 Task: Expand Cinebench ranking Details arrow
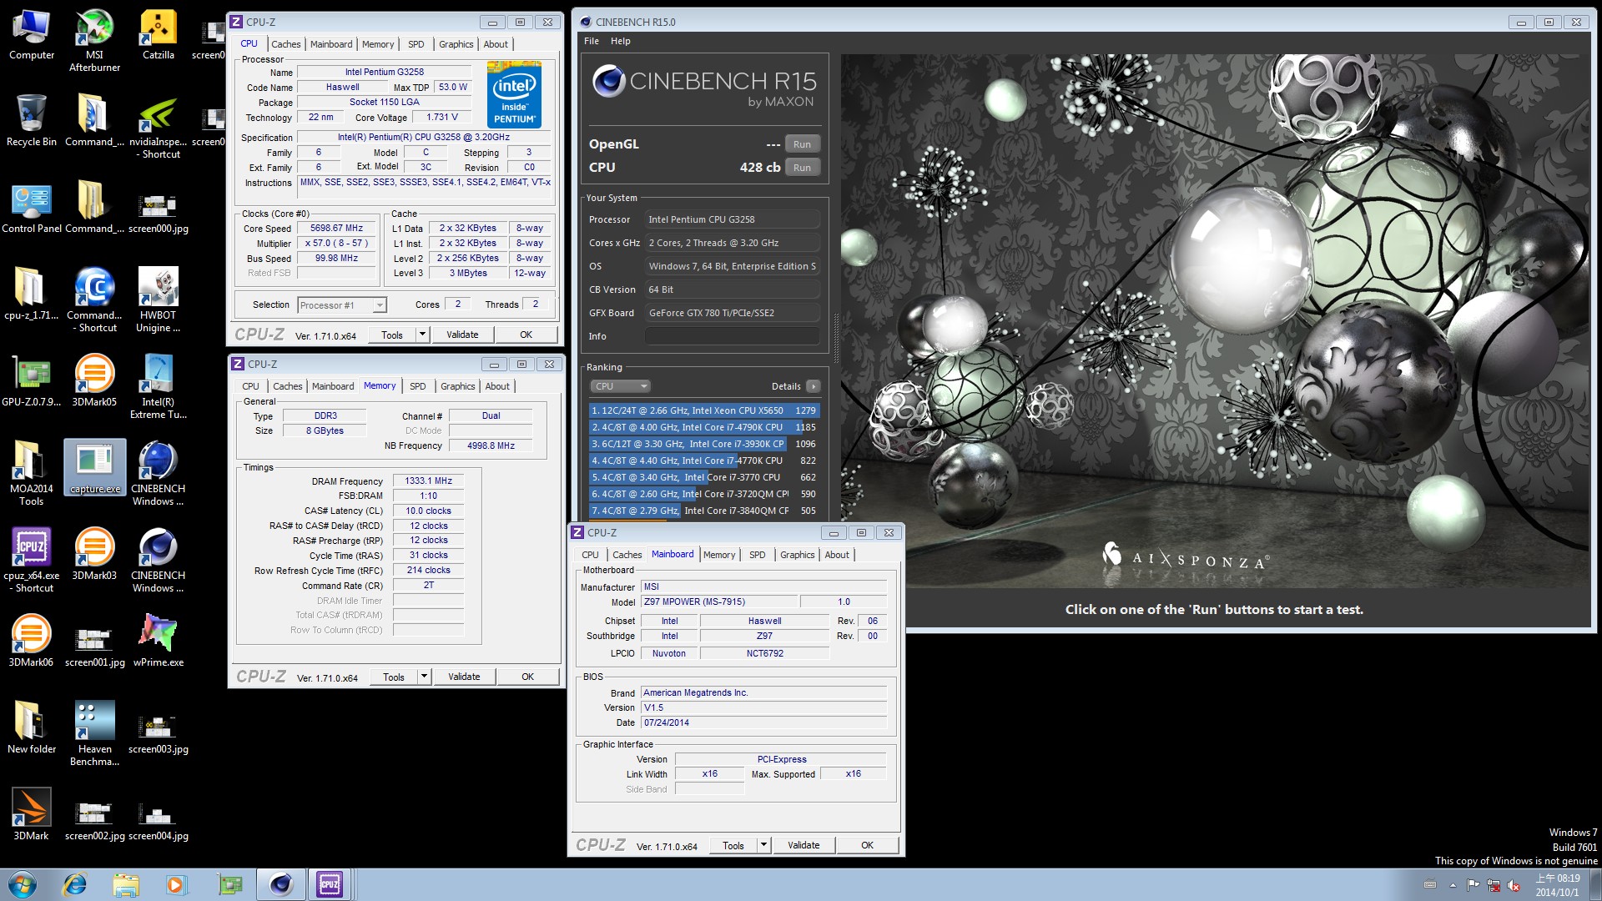point(814,386)
